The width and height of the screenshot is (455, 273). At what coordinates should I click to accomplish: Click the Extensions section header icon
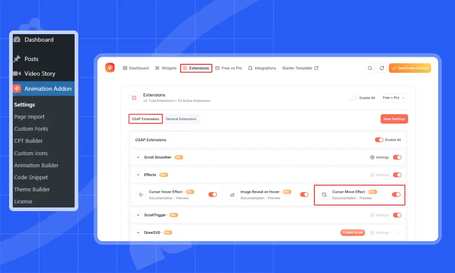pyautogui.click(x=134, y=97)
